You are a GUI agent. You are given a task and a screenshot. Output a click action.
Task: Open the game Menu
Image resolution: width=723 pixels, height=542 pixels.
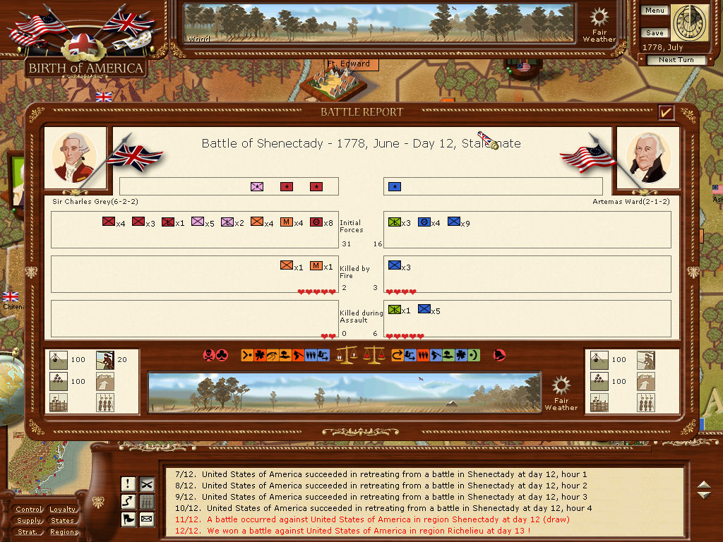pos(655,11)
